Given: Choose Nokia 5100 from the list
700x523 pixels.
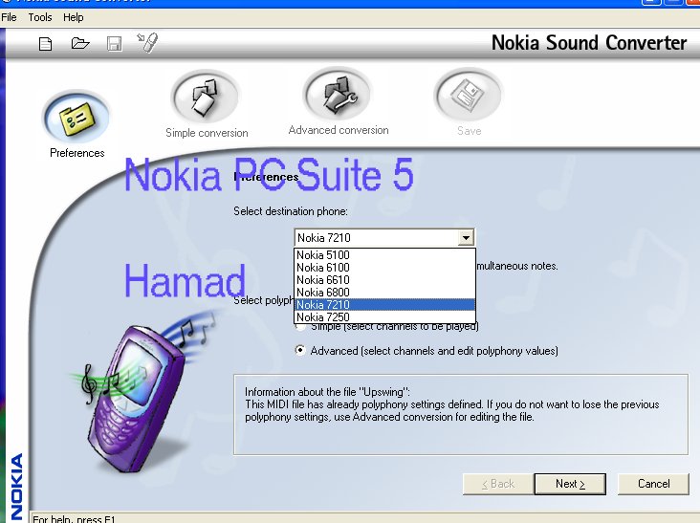Looking at the screenshot, I should tap(384, 255).
